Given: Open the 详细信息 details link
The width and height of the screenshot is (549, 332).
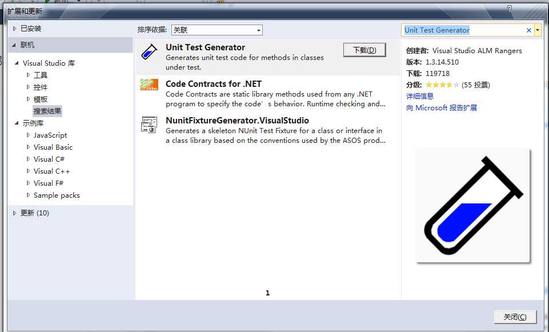Looking at the screenshot, I should 420,96.
